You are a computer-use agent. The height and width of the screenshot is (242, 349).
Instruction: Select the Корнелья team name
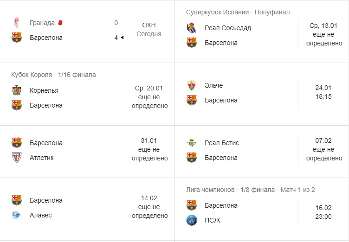44,90
